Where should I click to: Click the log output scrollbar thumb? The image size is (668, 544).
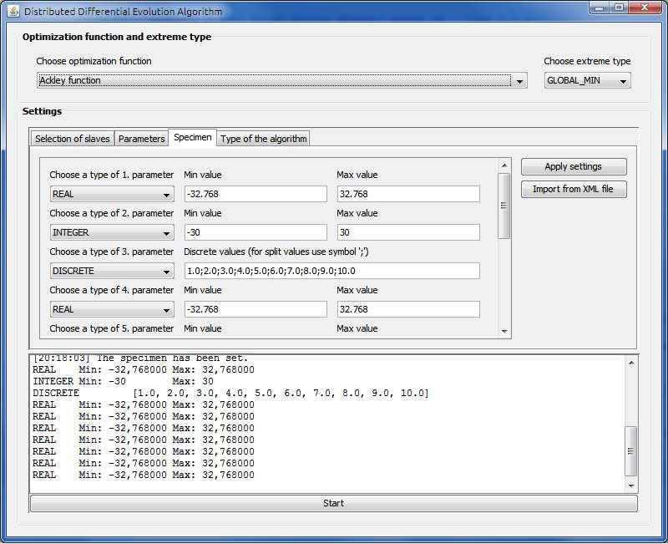631,451
